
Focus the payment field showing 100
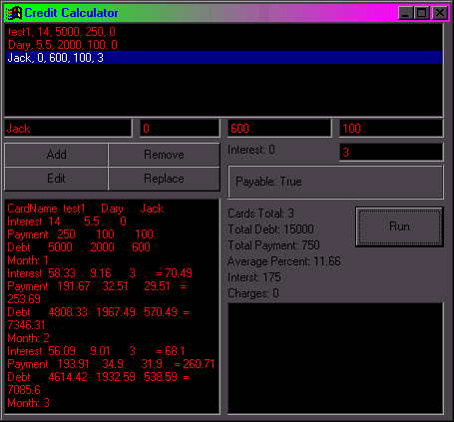[x=391, y=129]
